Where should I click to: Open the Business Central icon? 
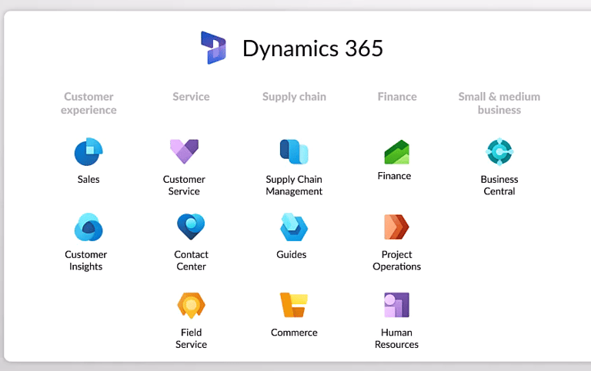(499, 151)
